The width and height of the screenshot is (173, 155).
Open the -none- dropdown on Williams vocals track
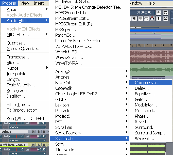coord(27,153)
